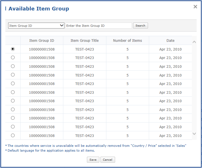Open the Item Group ID dropdown
Viewport: 202px width, 168px height.
[x=37, y=26]
